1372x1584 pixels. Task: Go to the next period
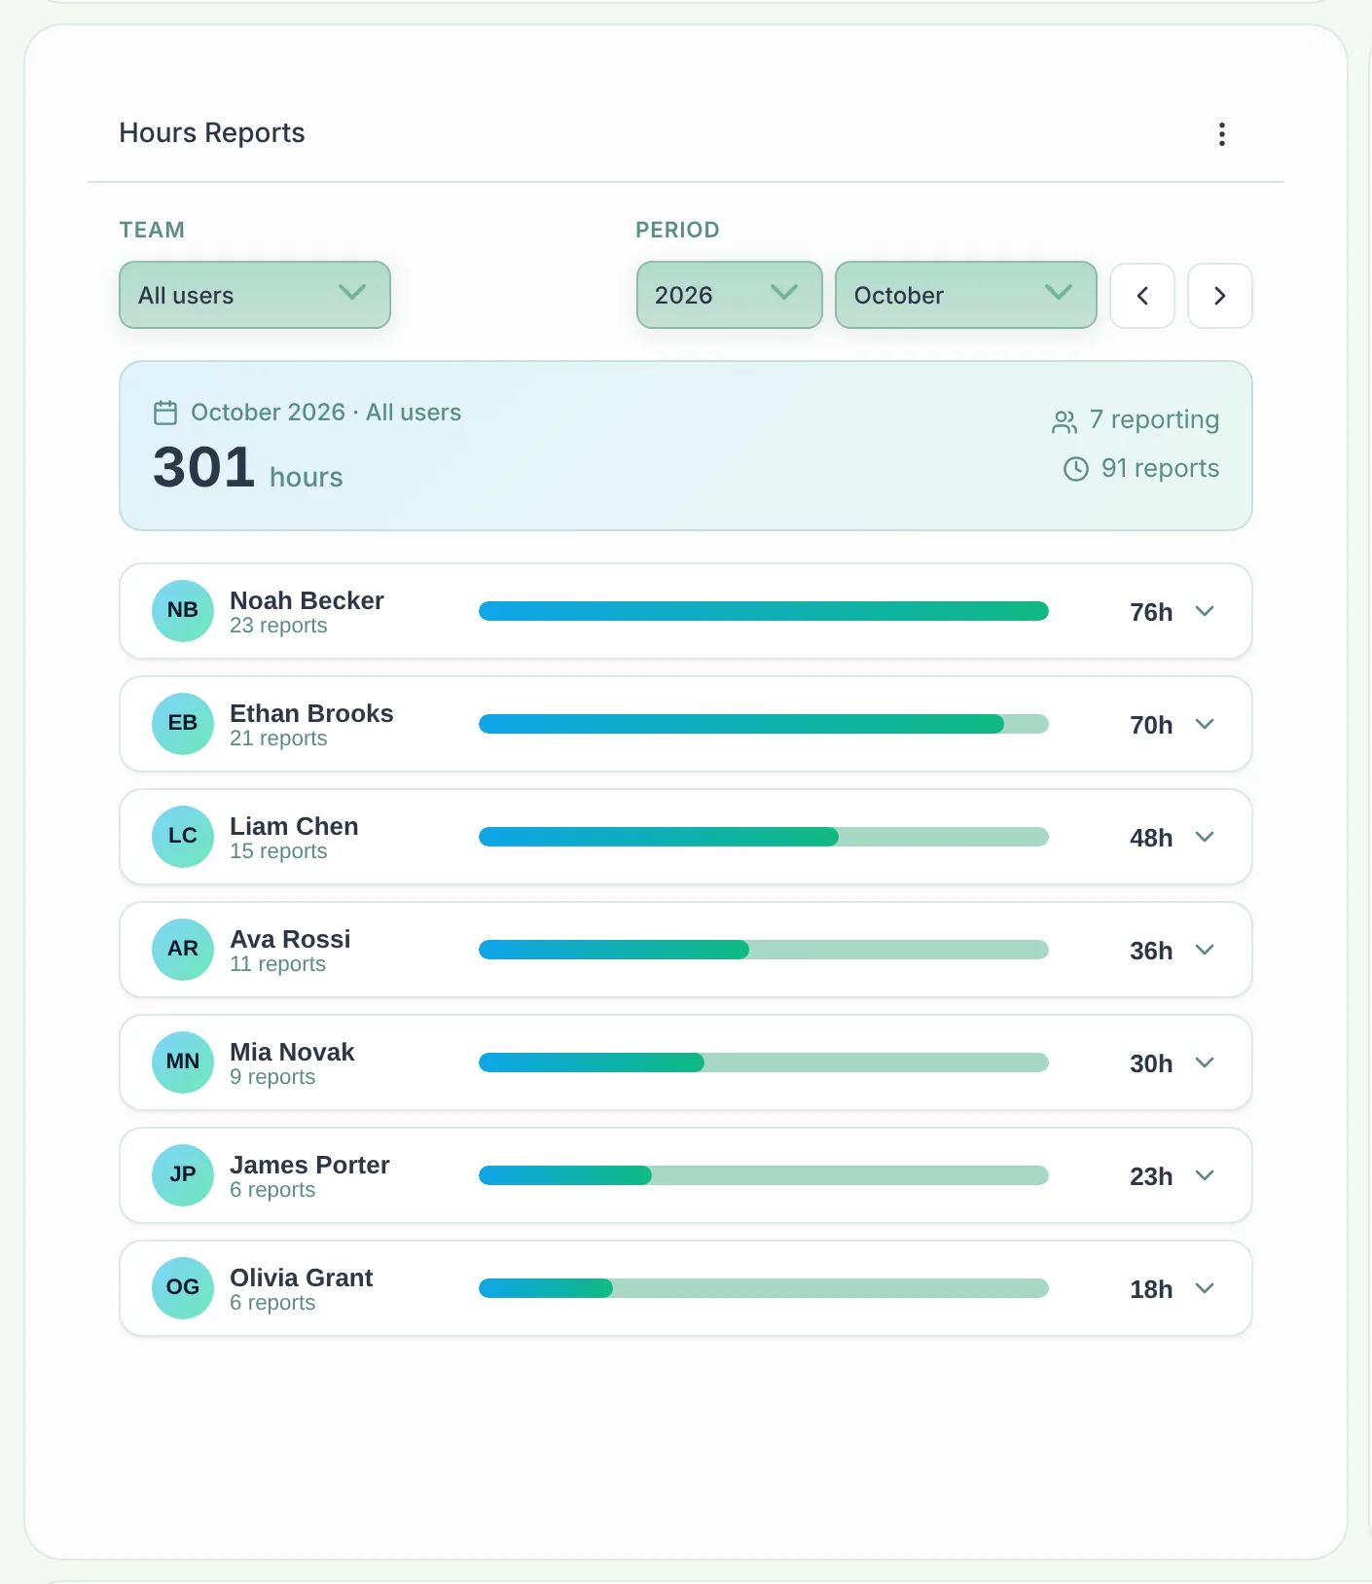1220,296
